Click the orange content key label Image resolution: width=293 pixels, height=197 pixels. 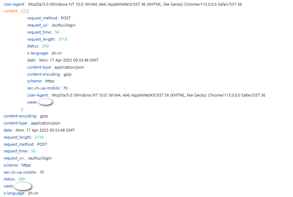click(x=11, y=11)
